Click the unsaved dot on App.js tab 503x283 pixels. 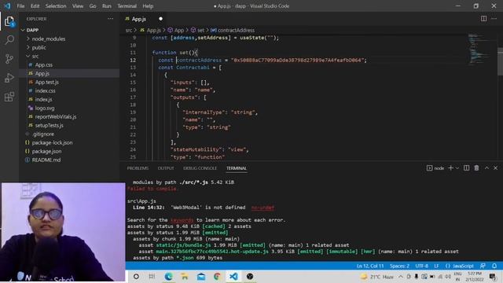click(x=160, y=19)
